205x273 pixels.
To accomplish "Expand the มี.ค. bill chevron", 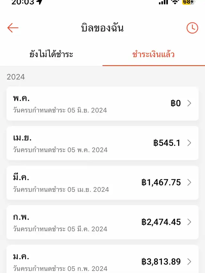I will 189,182.
